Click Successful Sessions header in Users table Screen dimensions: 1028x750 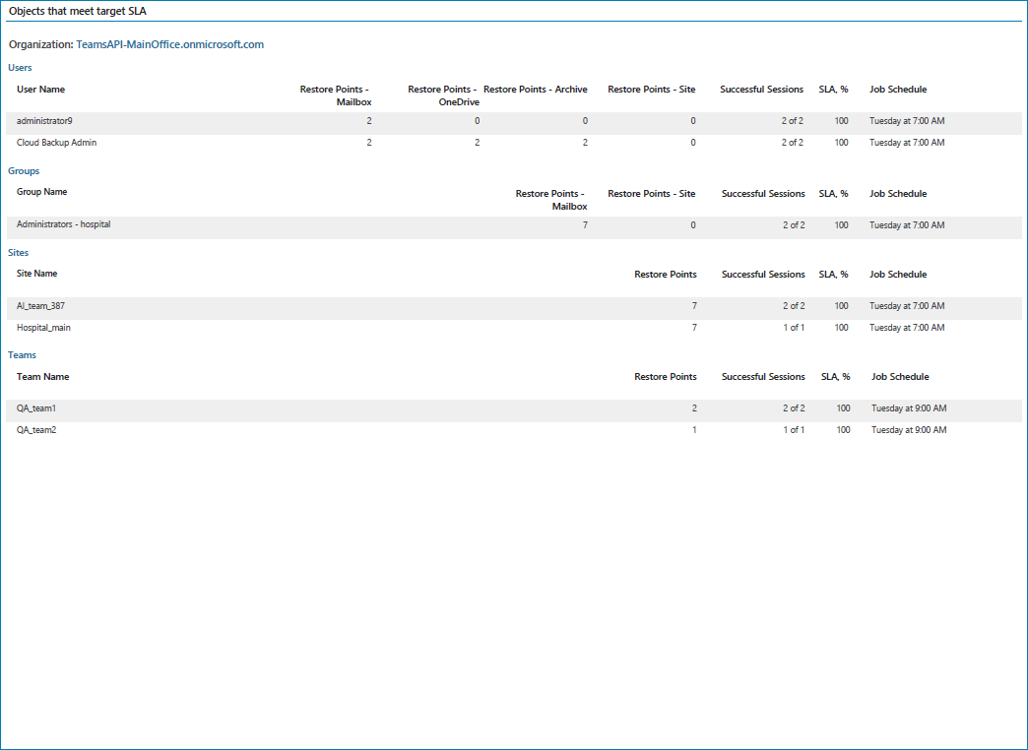tap(762, 90)
